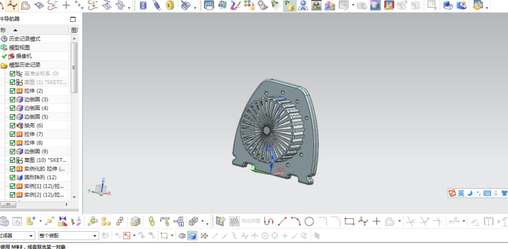Select the 模型历史记录 folder
Screen dimensions: 508x249
(25, 65)
